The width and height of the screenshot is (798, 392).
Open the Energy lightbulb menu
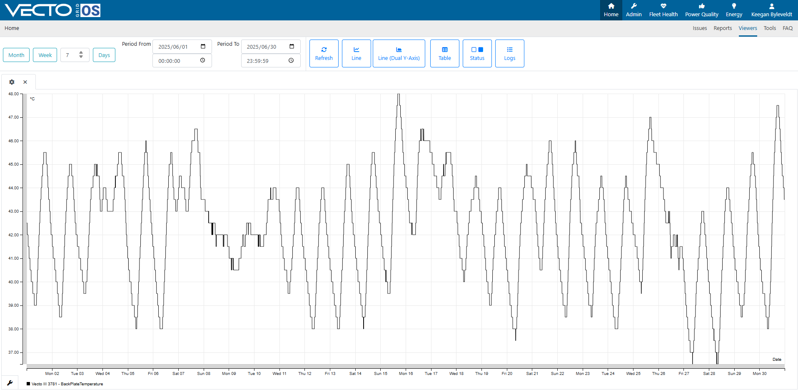click(734, 10)
